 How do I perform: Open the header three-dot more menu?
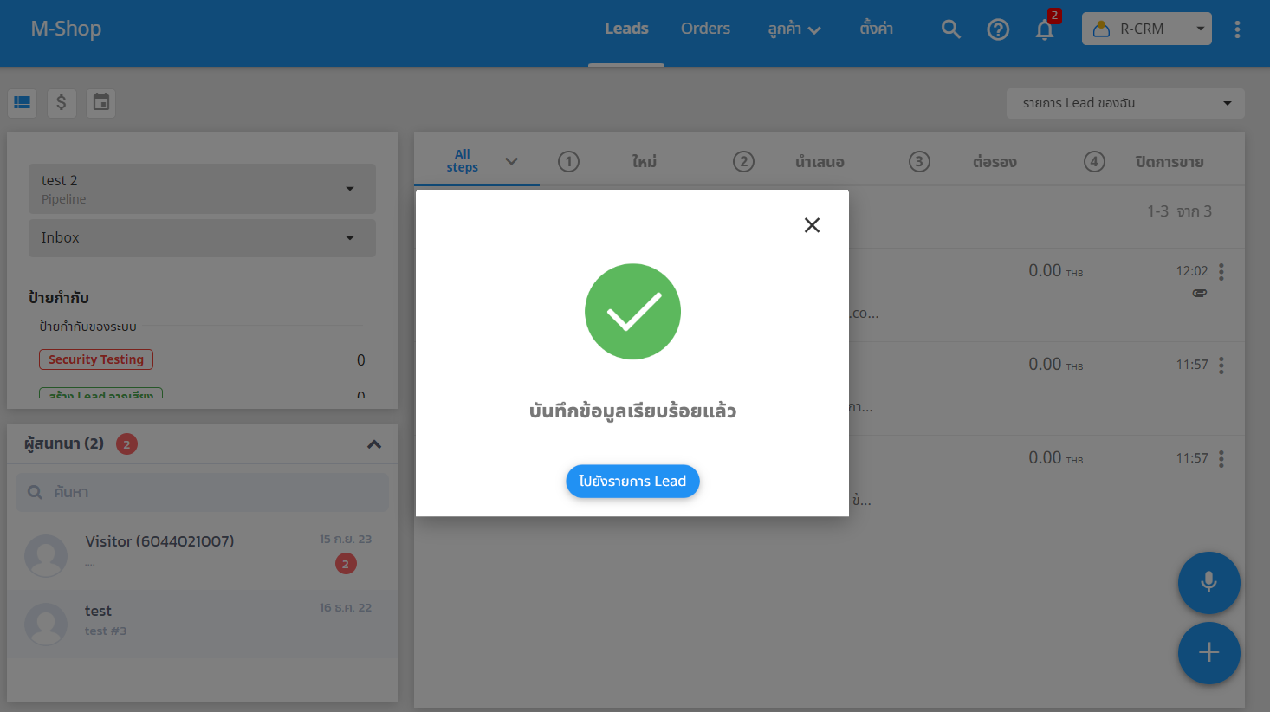point(1237,29)
